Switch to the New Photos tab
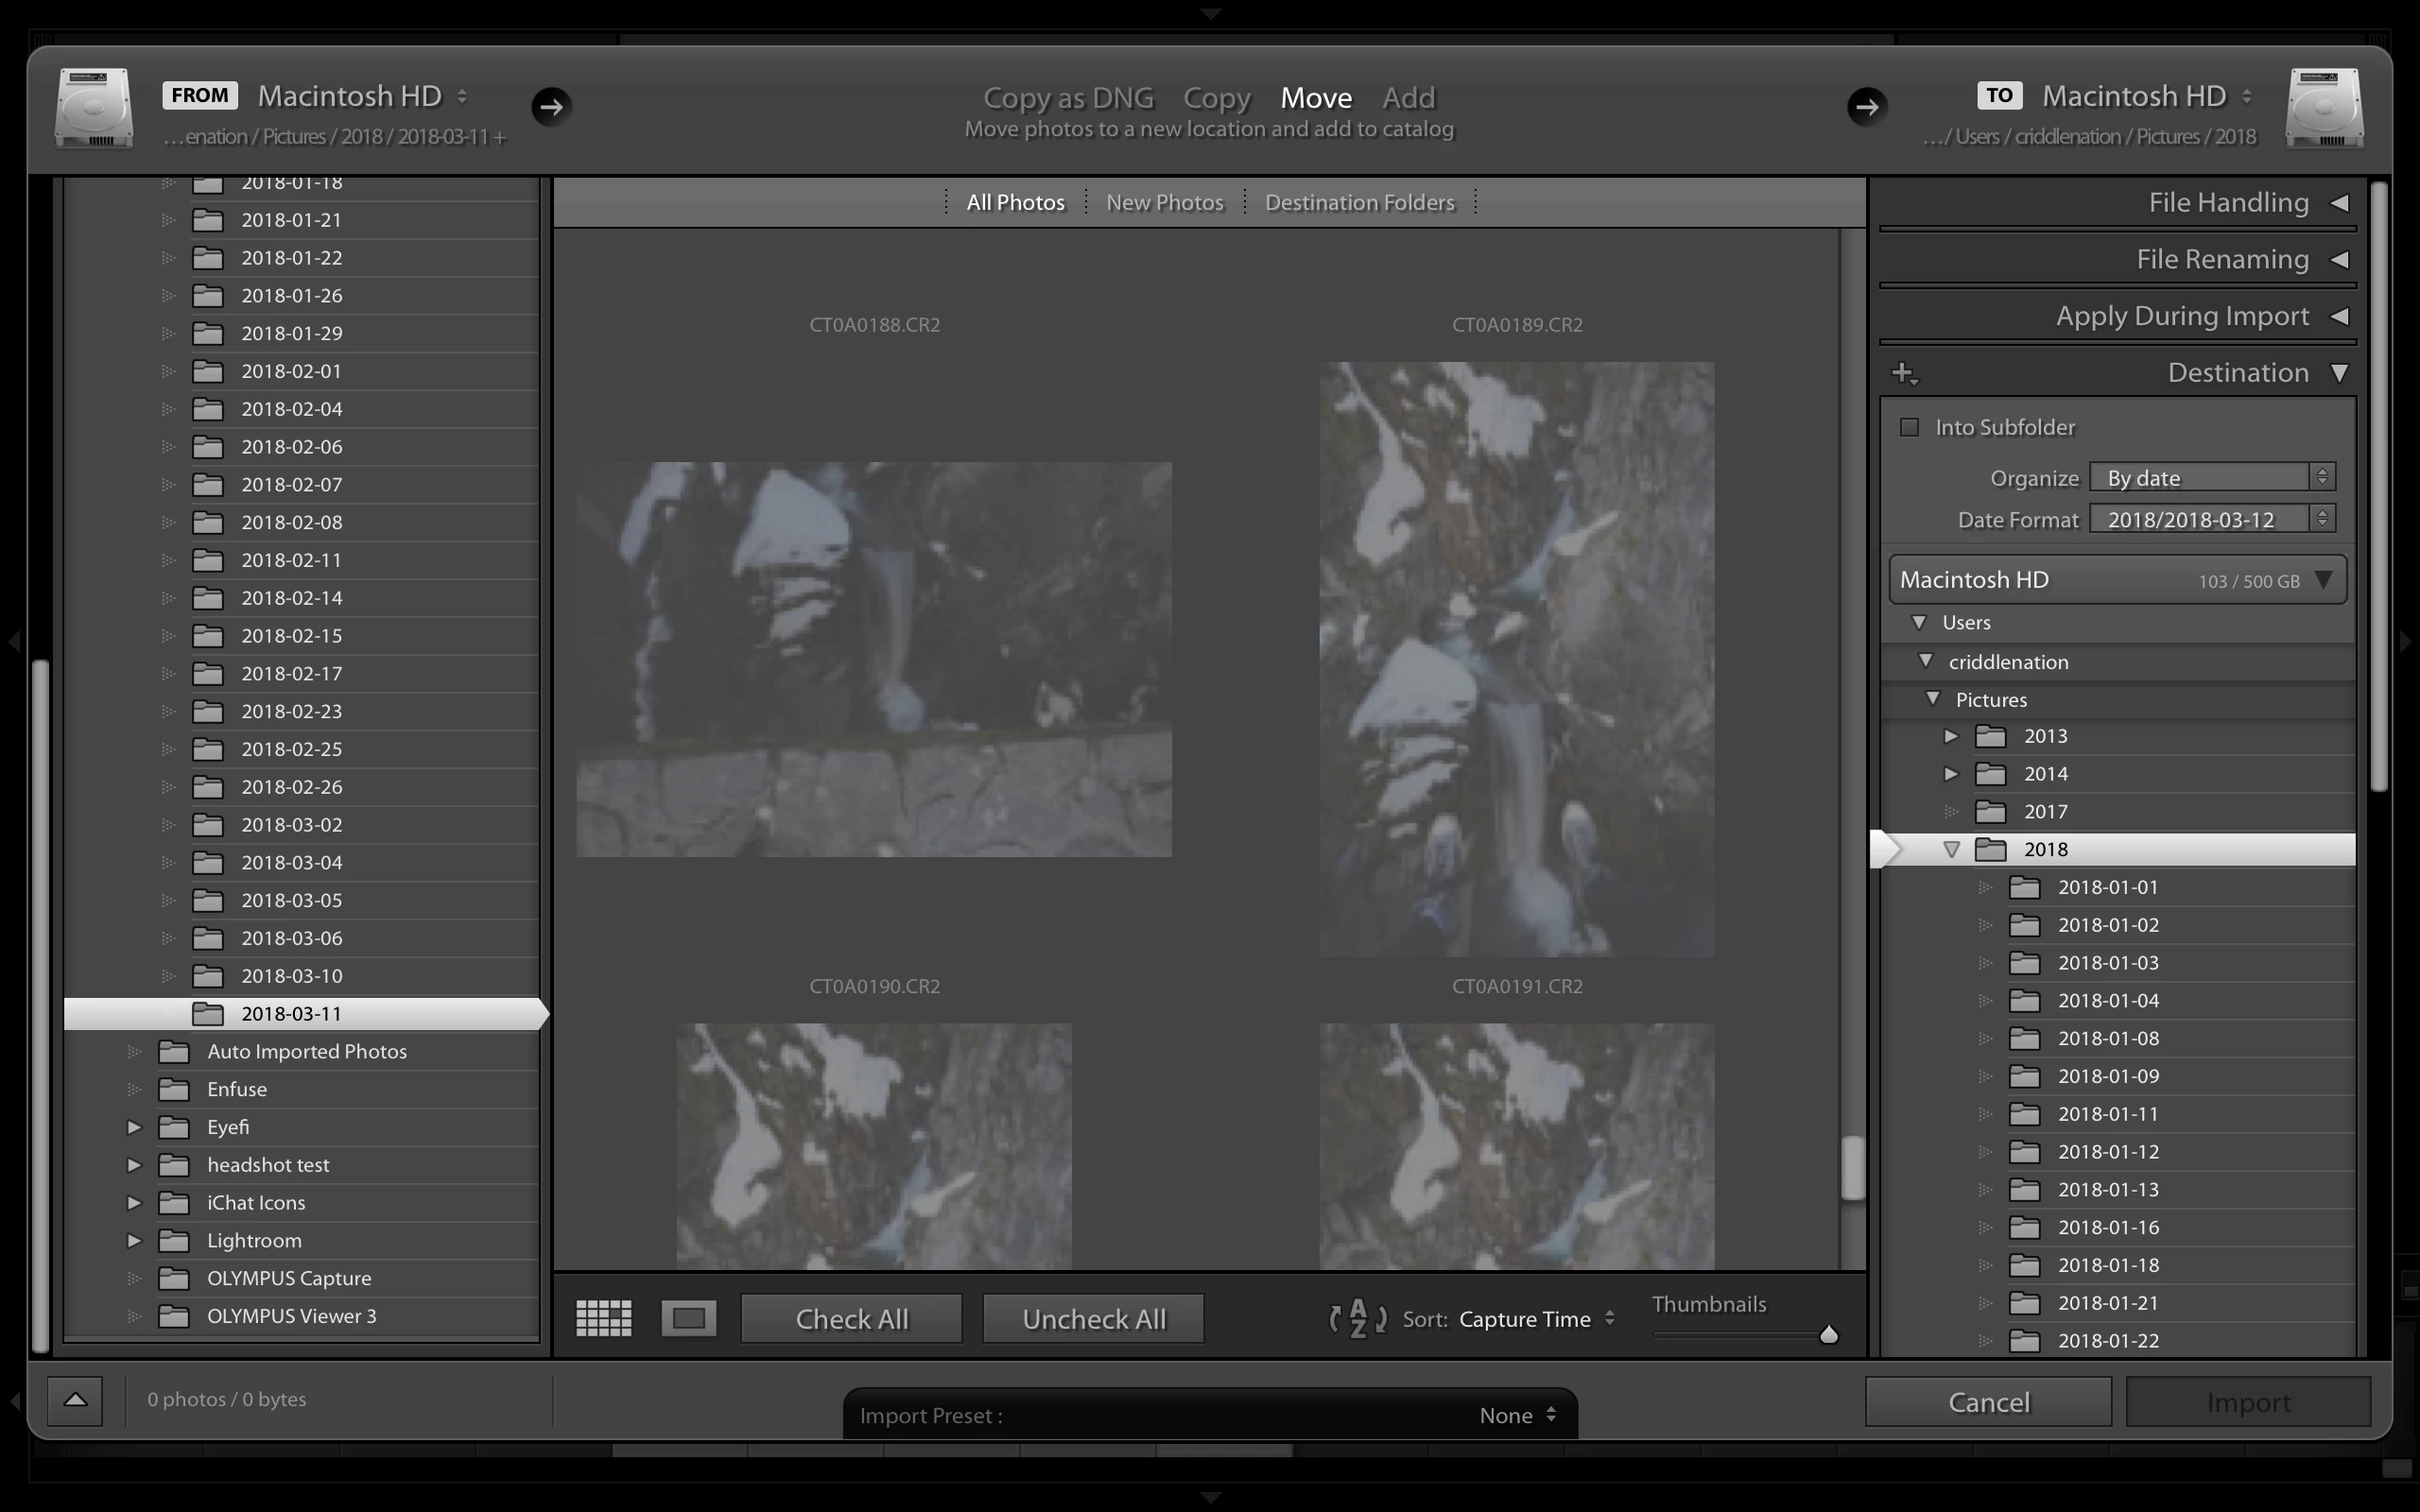The width and height of the screenshot is (2420, 1512). 1164,202
